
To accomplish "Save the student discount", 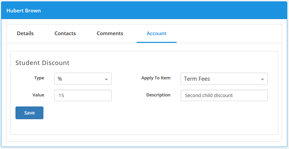I will pyautogui.click(x=30, y=113).
